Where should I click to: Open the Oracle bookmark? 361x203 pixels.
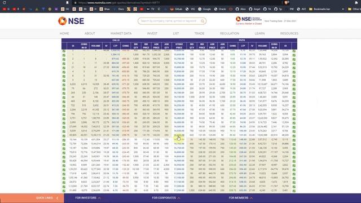coord(220,9)
